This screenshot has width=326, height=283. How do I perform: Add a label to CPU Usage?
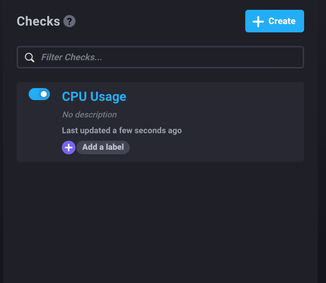pos(103,147)
